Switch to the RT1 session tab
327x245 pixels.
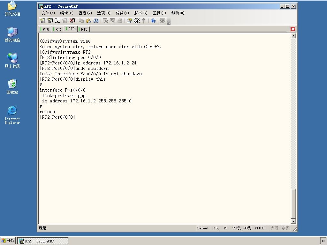tap(58, 29)
